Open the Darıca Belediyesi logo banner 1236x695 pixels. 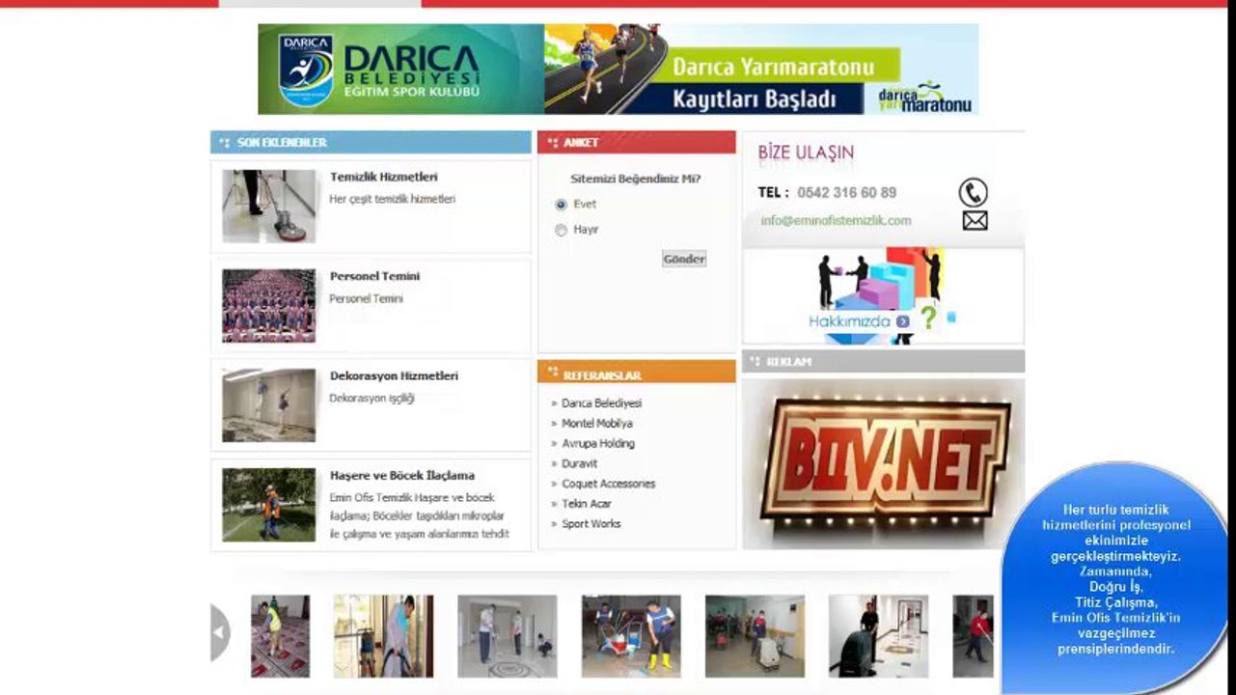click(400, 69)
